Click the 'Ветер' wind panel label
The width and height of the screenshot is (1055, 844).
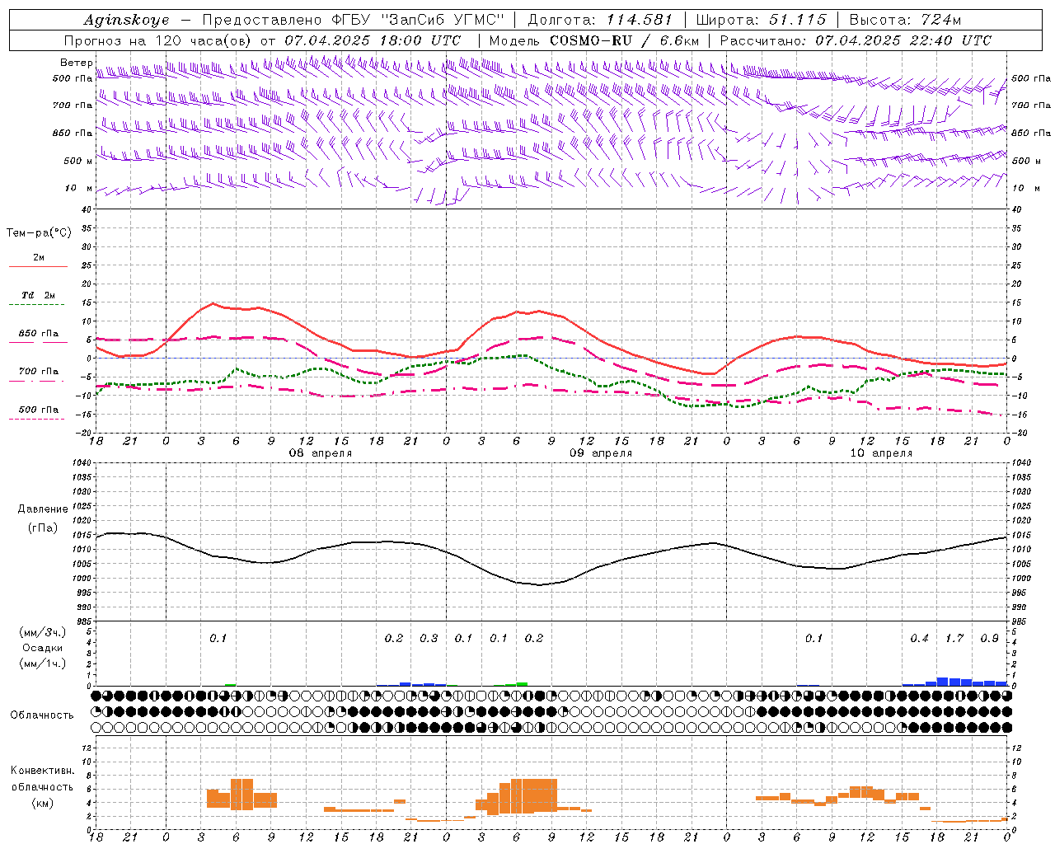pyautogui.click(x=77, y=63)
